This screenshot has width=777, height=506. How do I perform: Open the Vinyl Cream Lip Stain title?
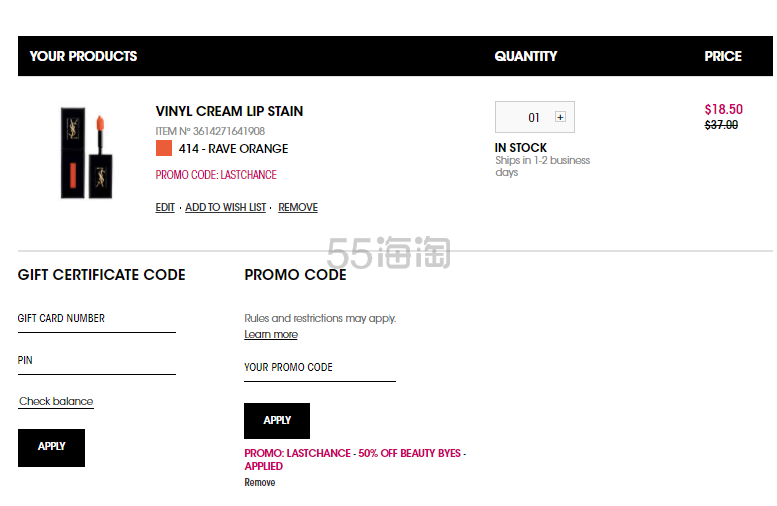pos(229,111)
